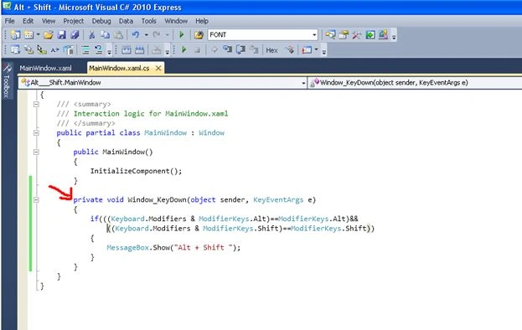522x330 pixels.
Task: Toggle Hex display button
Action: pos(271,50)
